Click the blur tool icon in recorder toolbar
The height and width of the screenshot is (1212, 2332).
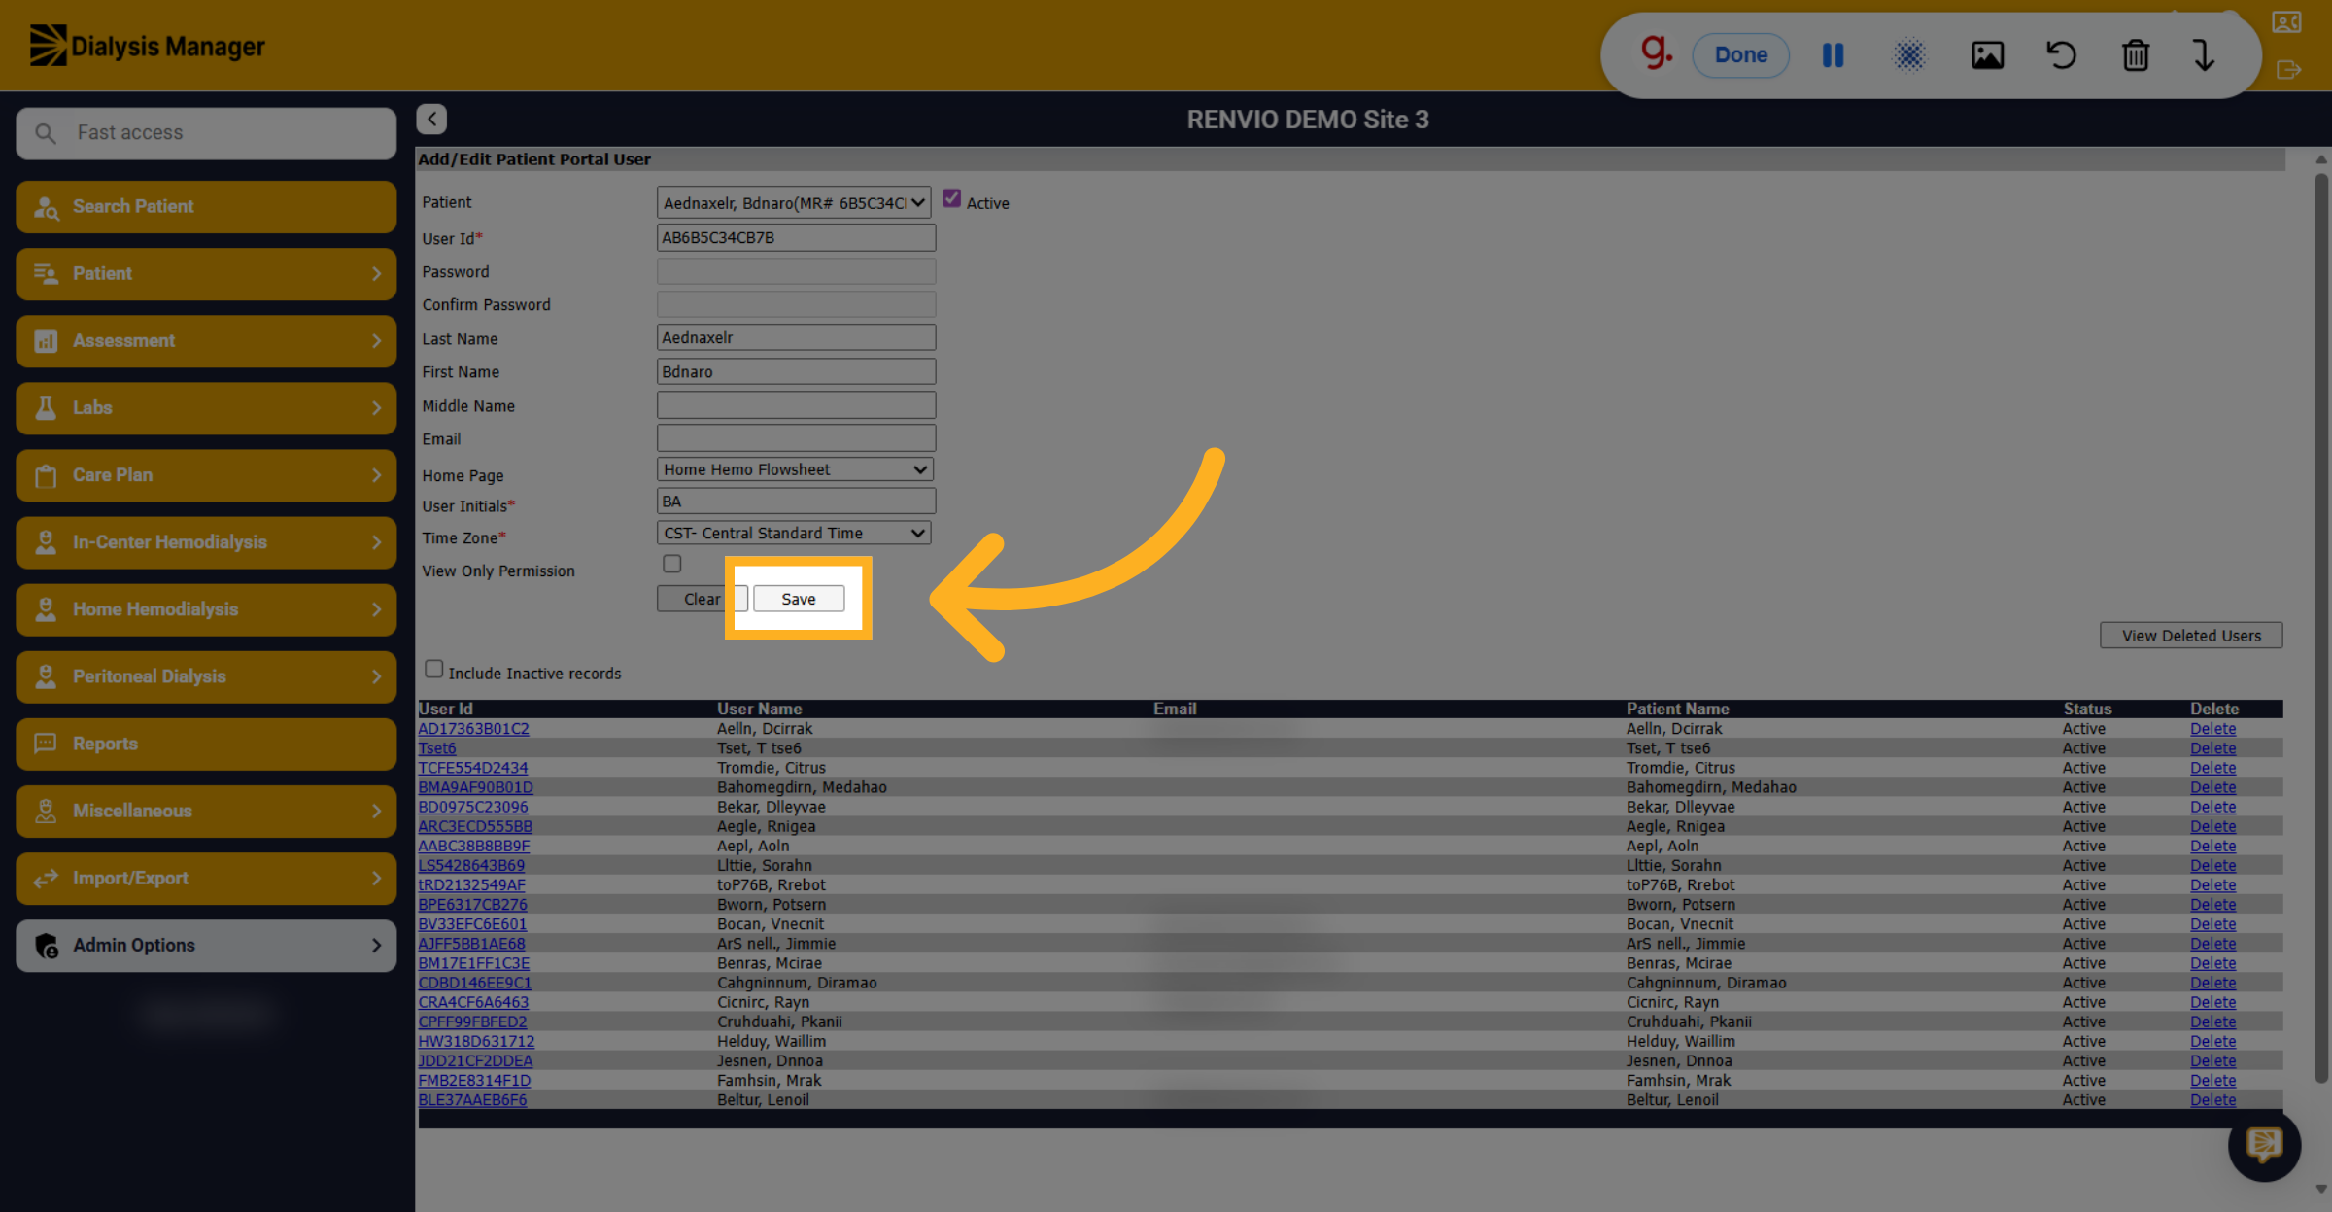1908,55
